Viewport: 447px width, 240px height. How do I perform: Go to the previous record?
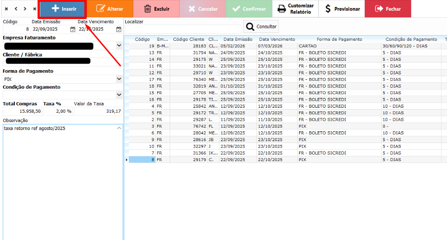[x=15, y=9]
